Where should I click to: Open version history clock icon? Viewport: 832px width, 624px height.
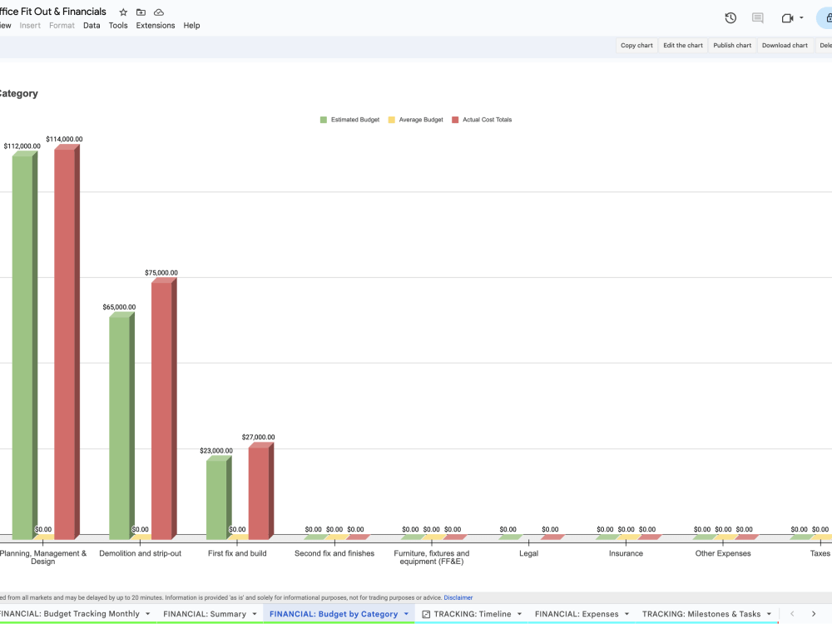(x=730, y=18)
